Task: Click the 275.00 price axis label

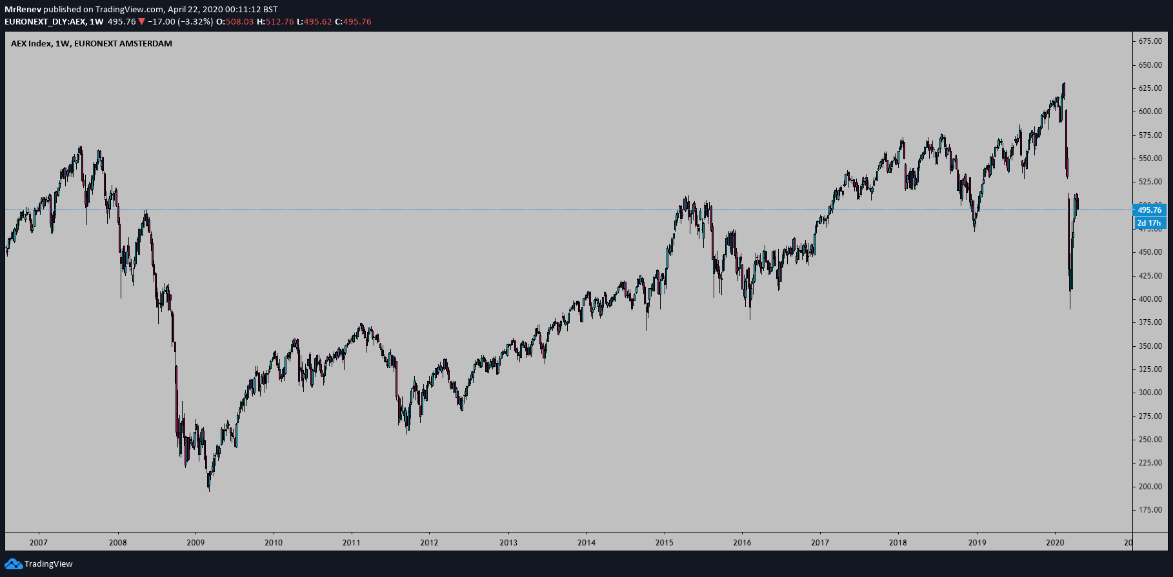Action: (x=1150, y=416)
